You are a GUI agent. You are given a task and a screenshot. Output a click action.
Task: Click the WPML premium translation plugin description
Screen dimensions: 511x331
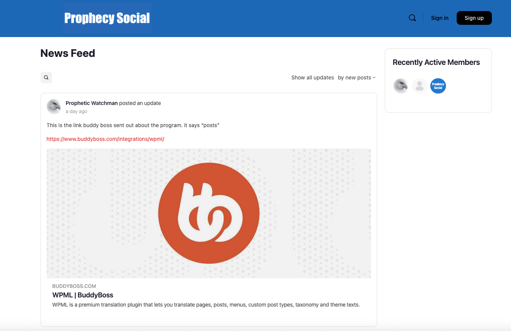pyautogui.click(x=206, y=305)
